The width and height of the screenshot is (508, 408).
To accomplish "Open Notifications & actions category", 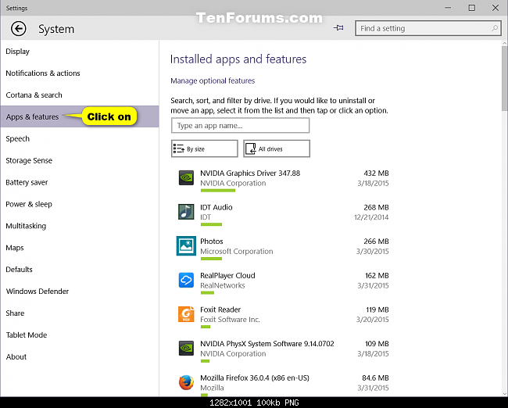I will (x=80, y=73).
